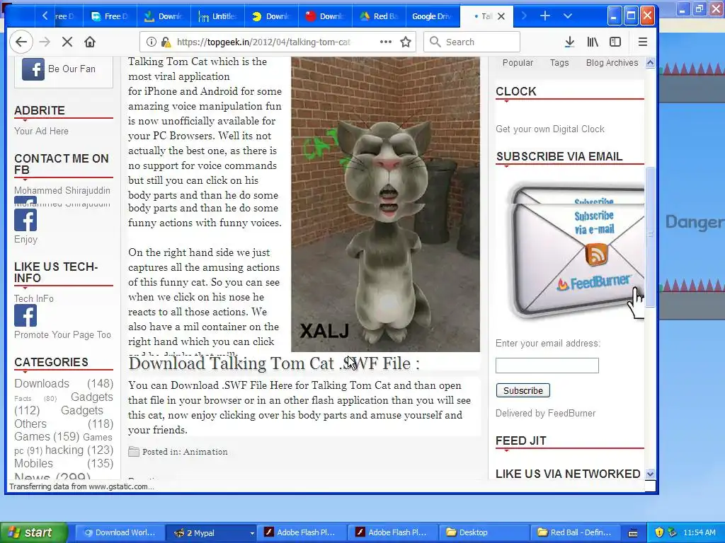Bookmark this page with star icon
The height and width of the screenshot is (543, 725).
pos(406,42)
